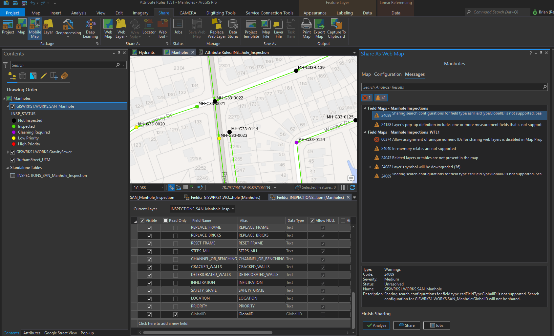Open the map scale dropdown
The image size is (554, 336).
[162, 187]
